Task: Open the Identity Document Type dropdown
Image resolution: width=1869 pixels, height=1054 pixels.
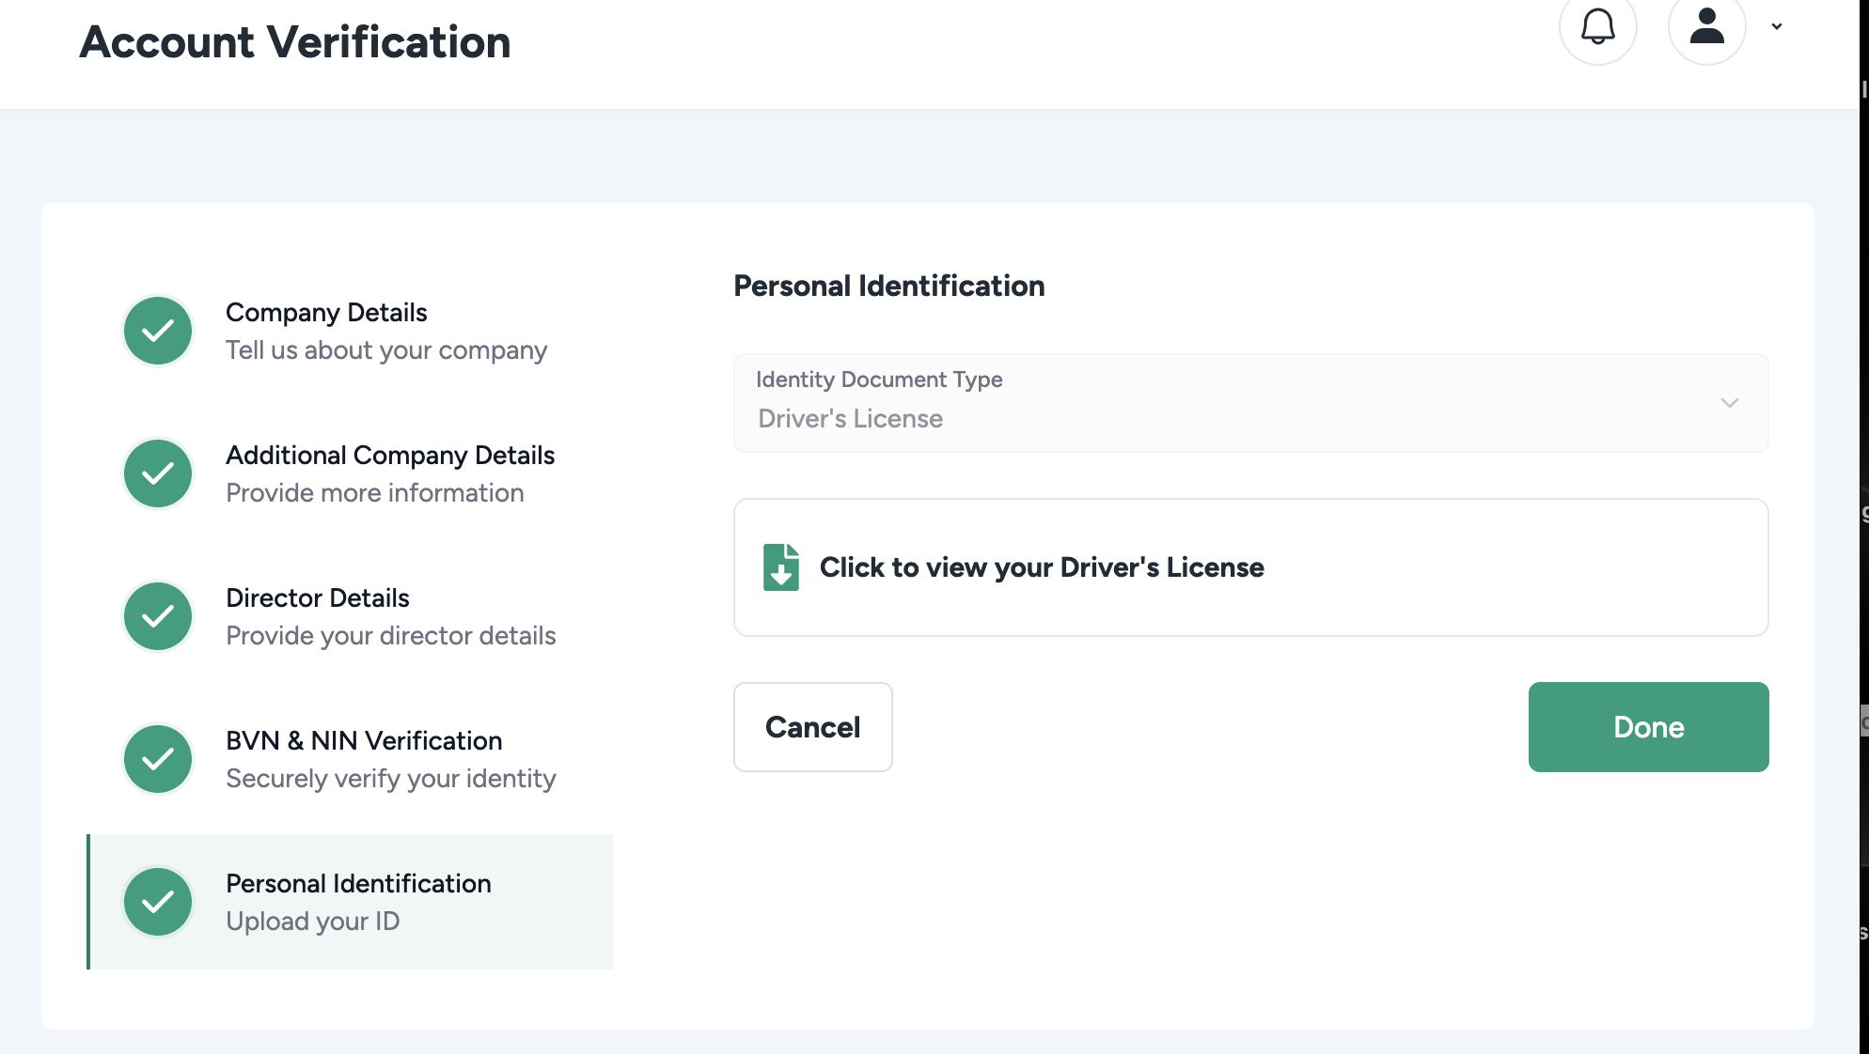Action: click(x=1250, y=403)
